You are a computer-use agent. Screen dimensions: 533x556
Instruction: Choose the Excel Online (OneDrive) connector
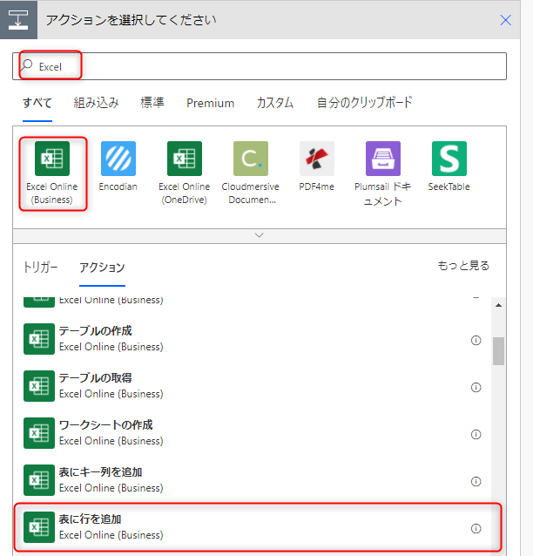pyautogui.click(x=185, y=159)
